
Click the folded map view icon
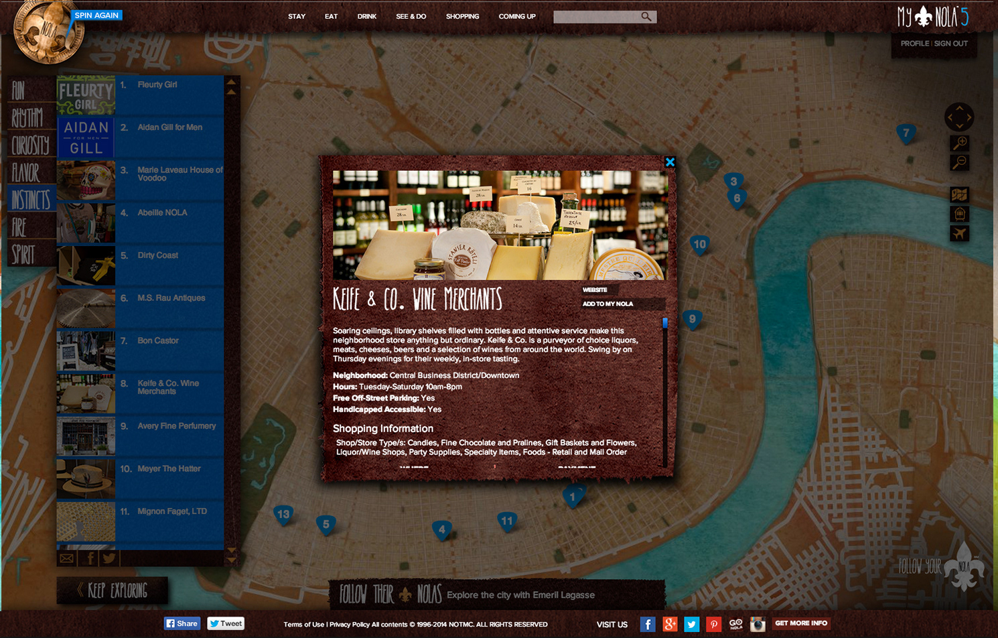[959, 194]
